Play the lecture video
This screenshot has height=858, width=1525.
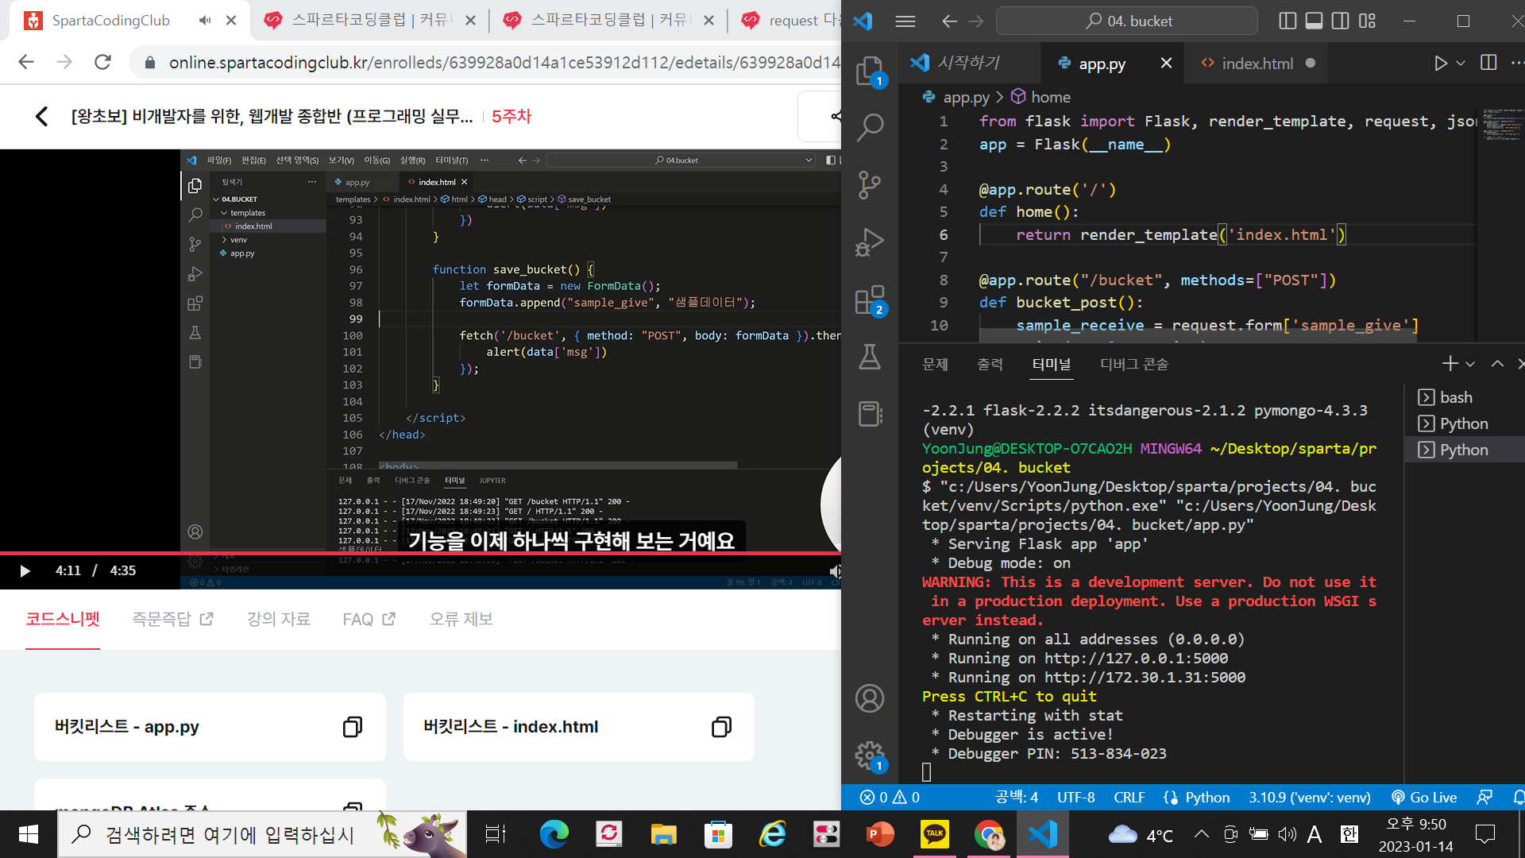[25, 570]
